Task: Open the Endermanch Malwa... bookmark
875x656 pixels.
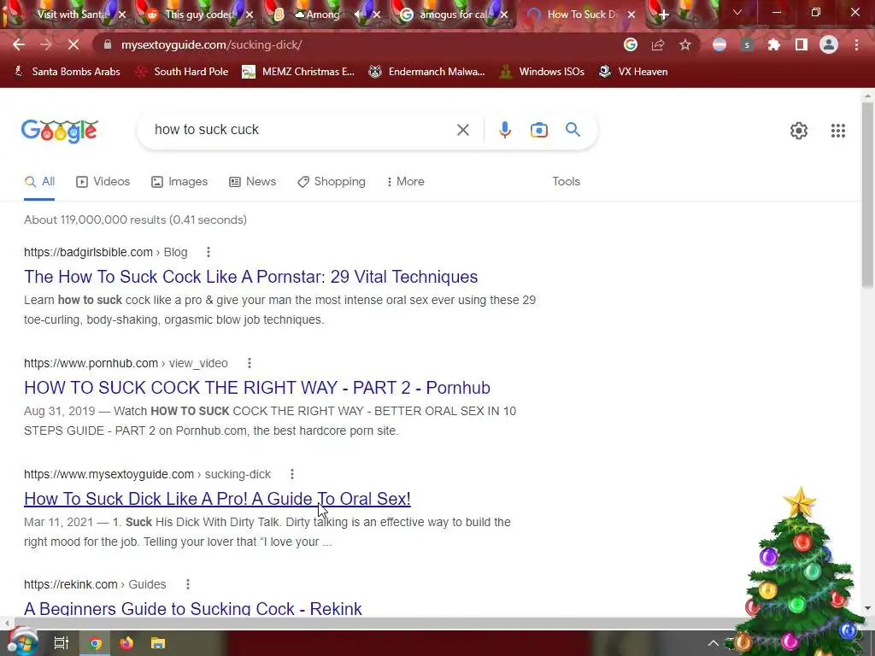Action: (x=427, y=72)
